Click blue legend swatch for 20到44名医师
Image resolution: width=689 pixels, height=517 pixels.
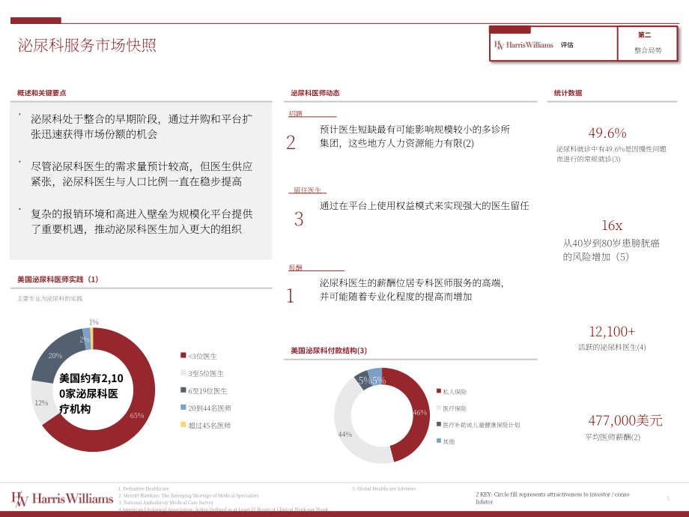[x=183, y=407]
